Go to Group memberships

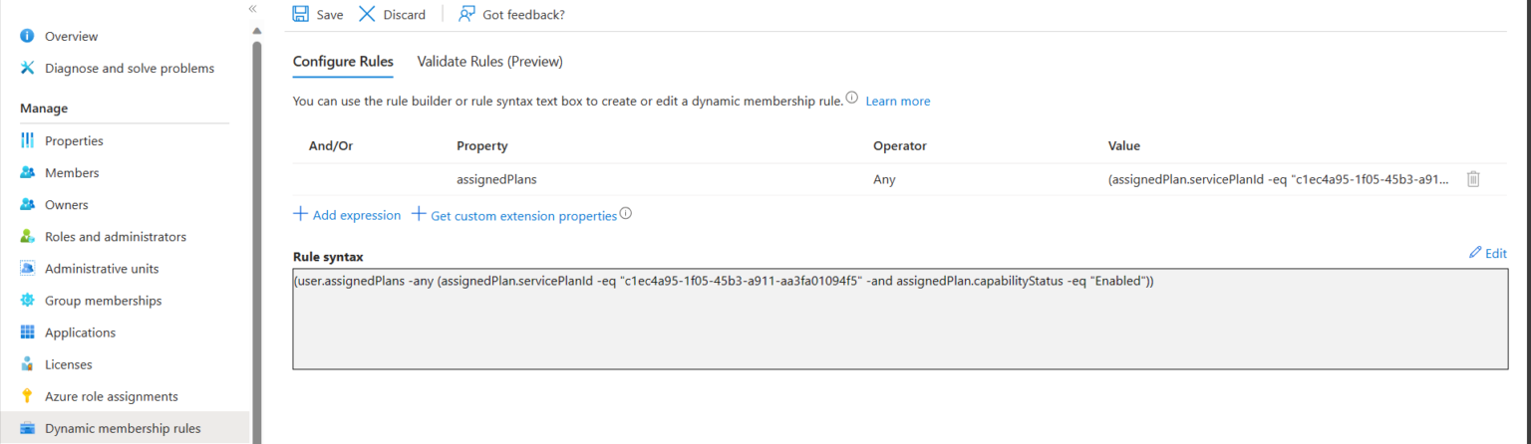103,301
